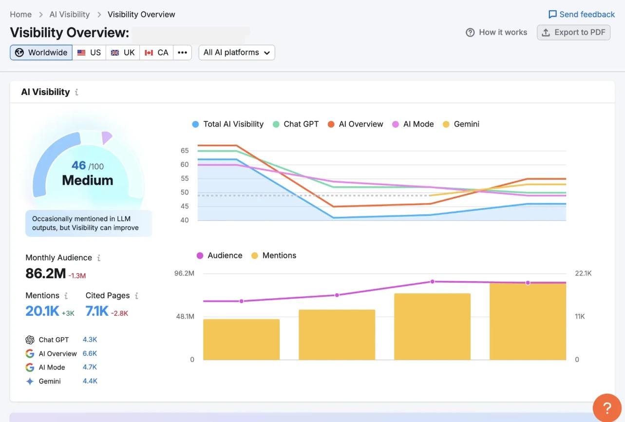Viewport: 625px width, 422px height.
Task: Expand the ellipsis to show more country filters
Action: pos(182,52)
